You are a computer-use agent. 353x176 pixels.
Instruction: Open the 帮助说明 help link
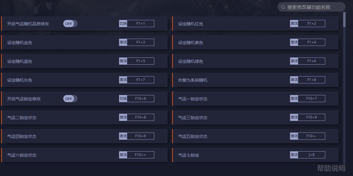(x=331, y=168)
